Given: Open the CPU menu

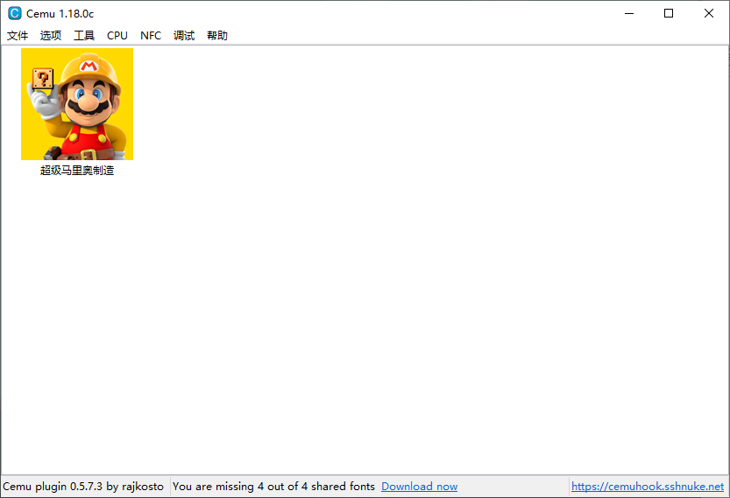Looking at the screenshot, I should [x=117, y=35].
